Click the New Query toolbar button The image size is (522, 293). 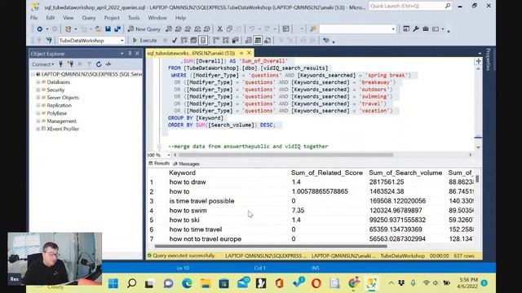pyautogui.click(x=144, y=29)
